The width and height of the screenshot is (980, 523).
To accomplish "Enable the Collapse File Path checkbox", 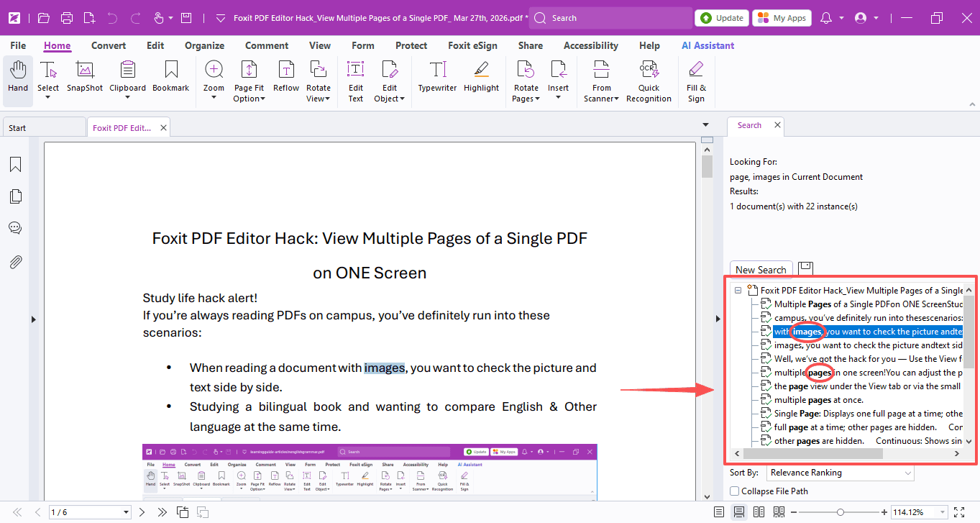I will pos(734,491).
